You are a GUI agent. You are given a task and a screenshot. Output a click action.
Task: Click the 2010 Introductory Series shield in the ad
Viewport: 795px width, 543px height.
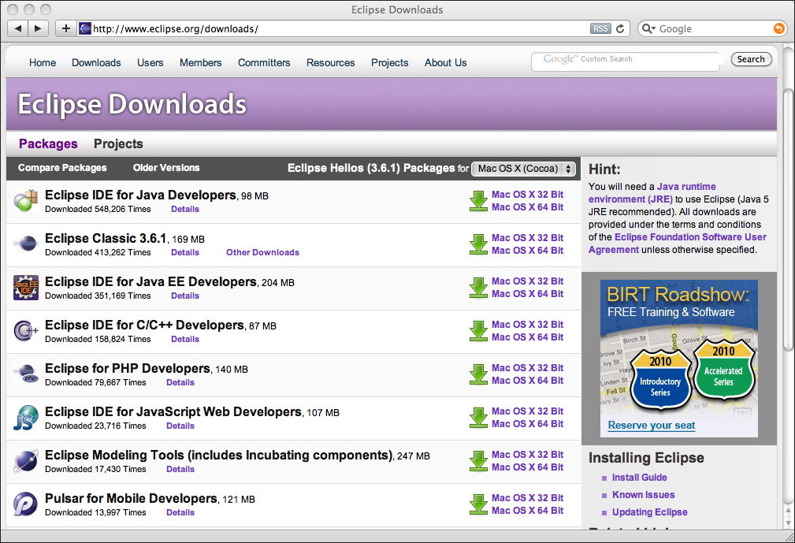pos(660,379)
